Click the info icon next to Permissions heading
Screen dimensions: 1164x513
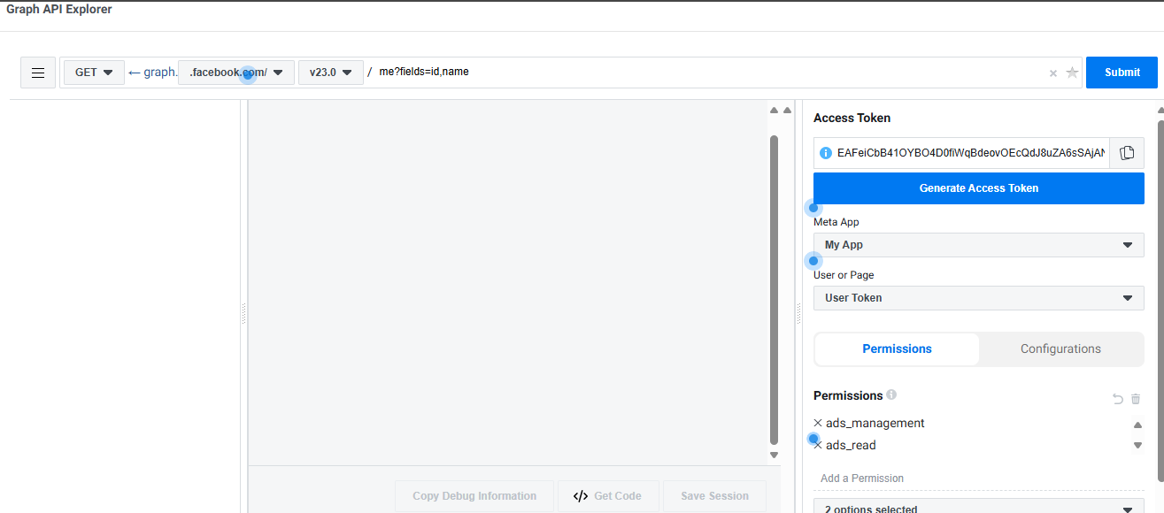pyautogui.click(x=891, y=394)
